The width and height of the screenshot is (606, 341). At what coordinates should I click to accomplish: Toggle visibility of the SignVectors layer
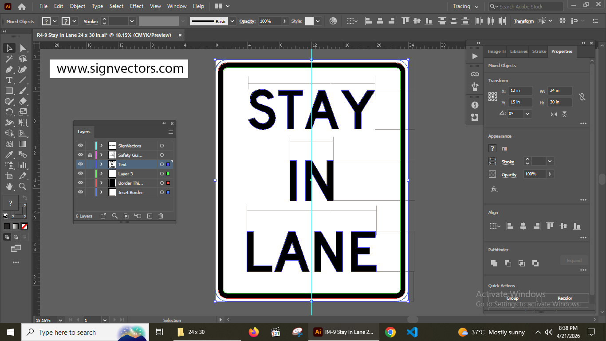[x=80, y=145]
